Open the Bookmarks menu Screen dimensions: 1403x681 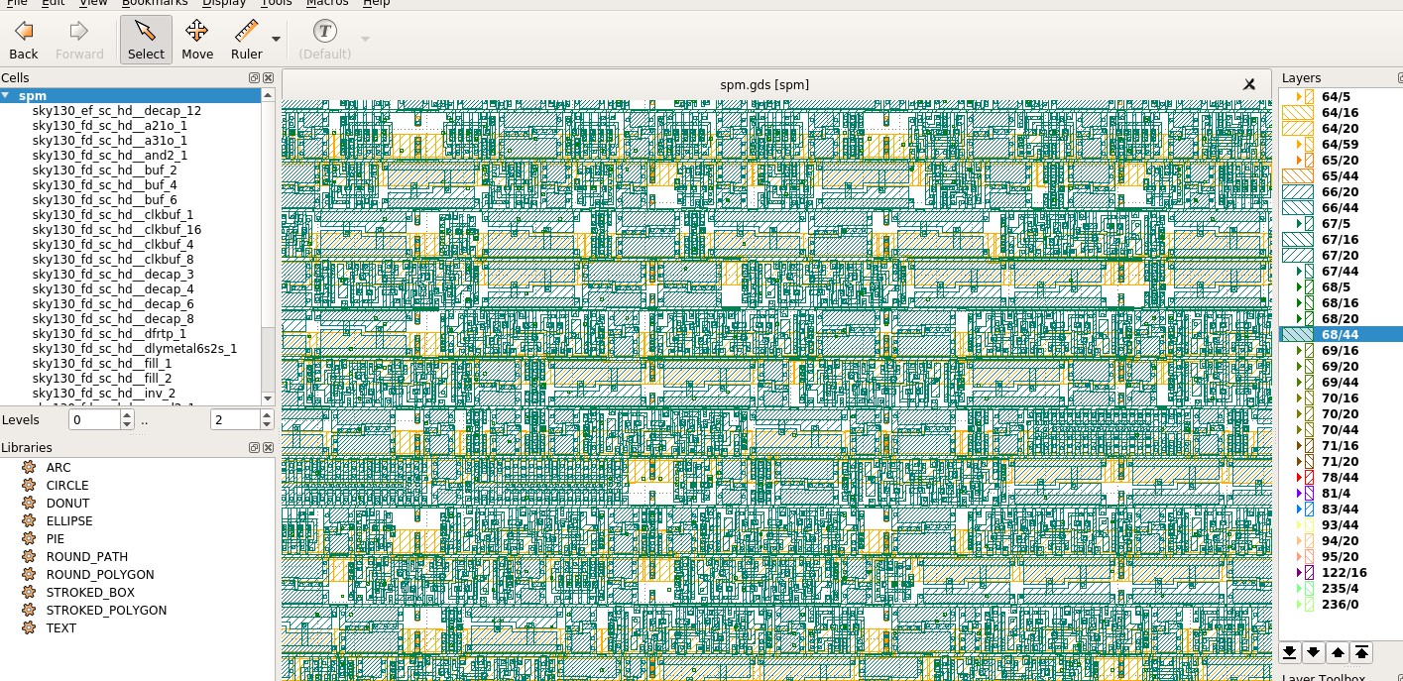(x=155, y=3)
